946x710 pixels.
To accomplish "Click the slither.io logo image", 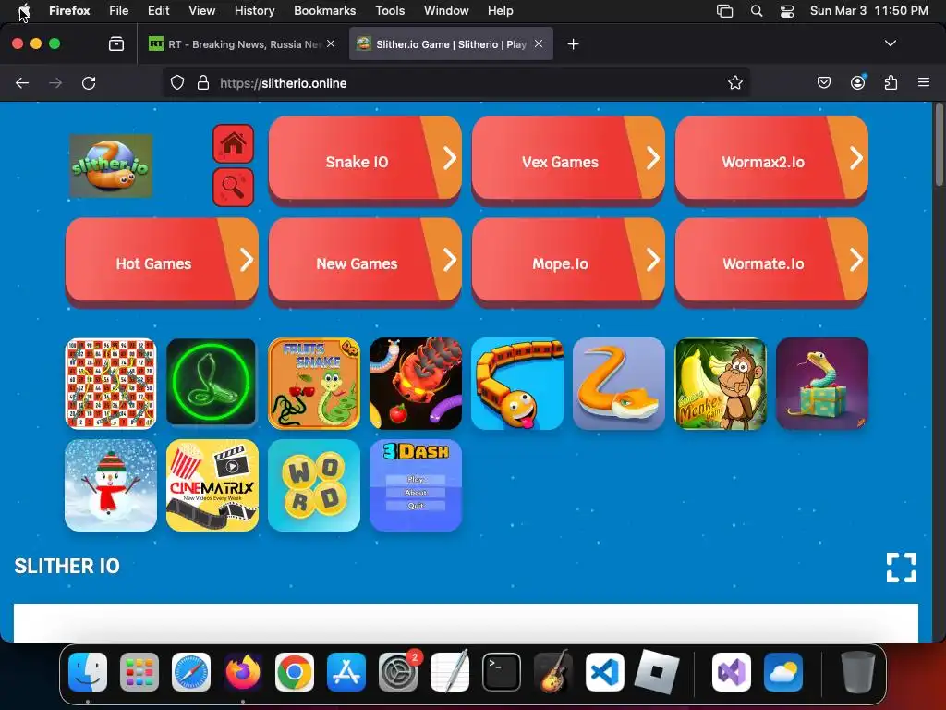I will 111,166.
